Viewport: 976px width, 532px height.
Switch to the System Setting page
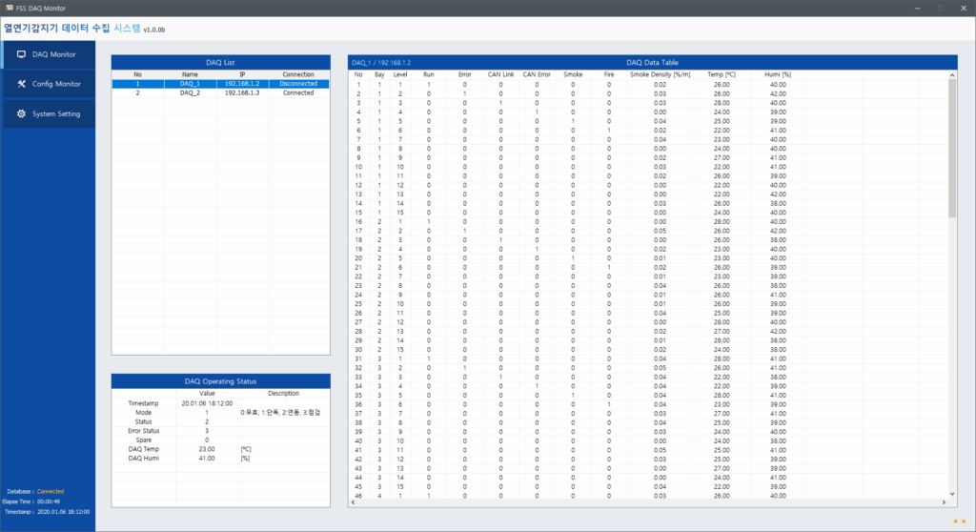click(56, 114)
